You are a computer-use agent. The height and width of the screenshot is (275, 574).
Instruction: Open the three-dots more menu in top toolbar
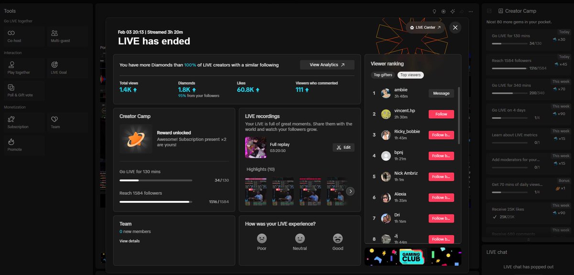[471, 11]
